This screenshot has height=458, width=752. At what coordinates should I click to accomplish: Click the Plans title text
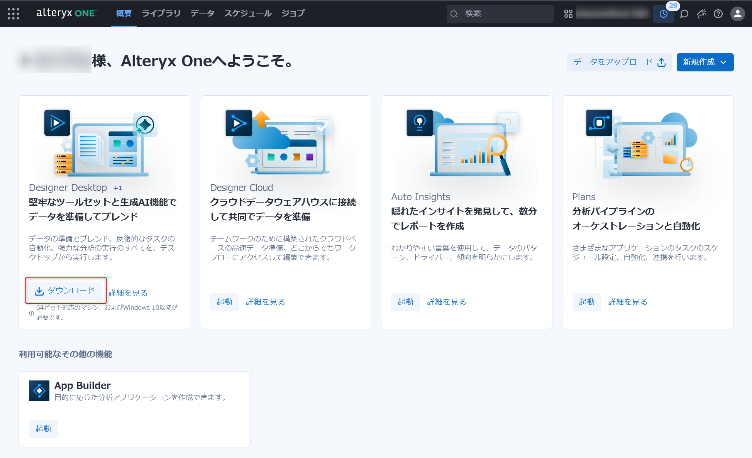[584, 197]
